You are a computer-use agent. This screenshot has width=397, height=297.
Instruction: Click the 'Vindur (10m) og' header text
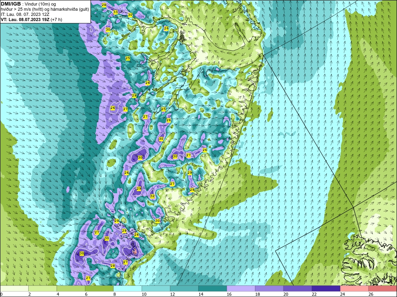(x=40, y=4)
